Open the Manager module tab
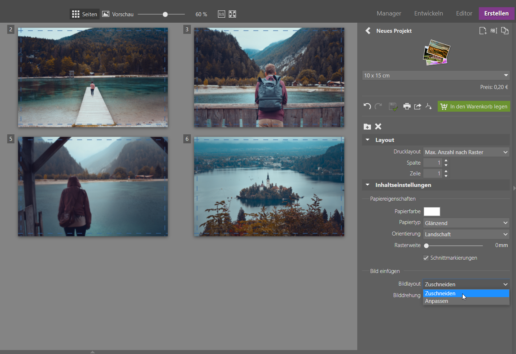The image size is (516, 354). (389, 13)
